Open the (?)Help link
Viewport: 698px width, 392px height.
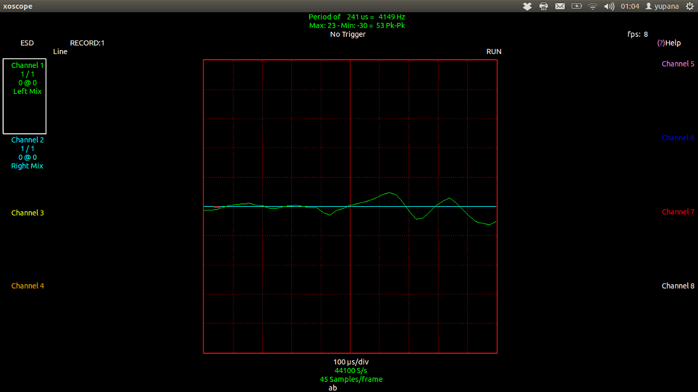pos(669,43)
